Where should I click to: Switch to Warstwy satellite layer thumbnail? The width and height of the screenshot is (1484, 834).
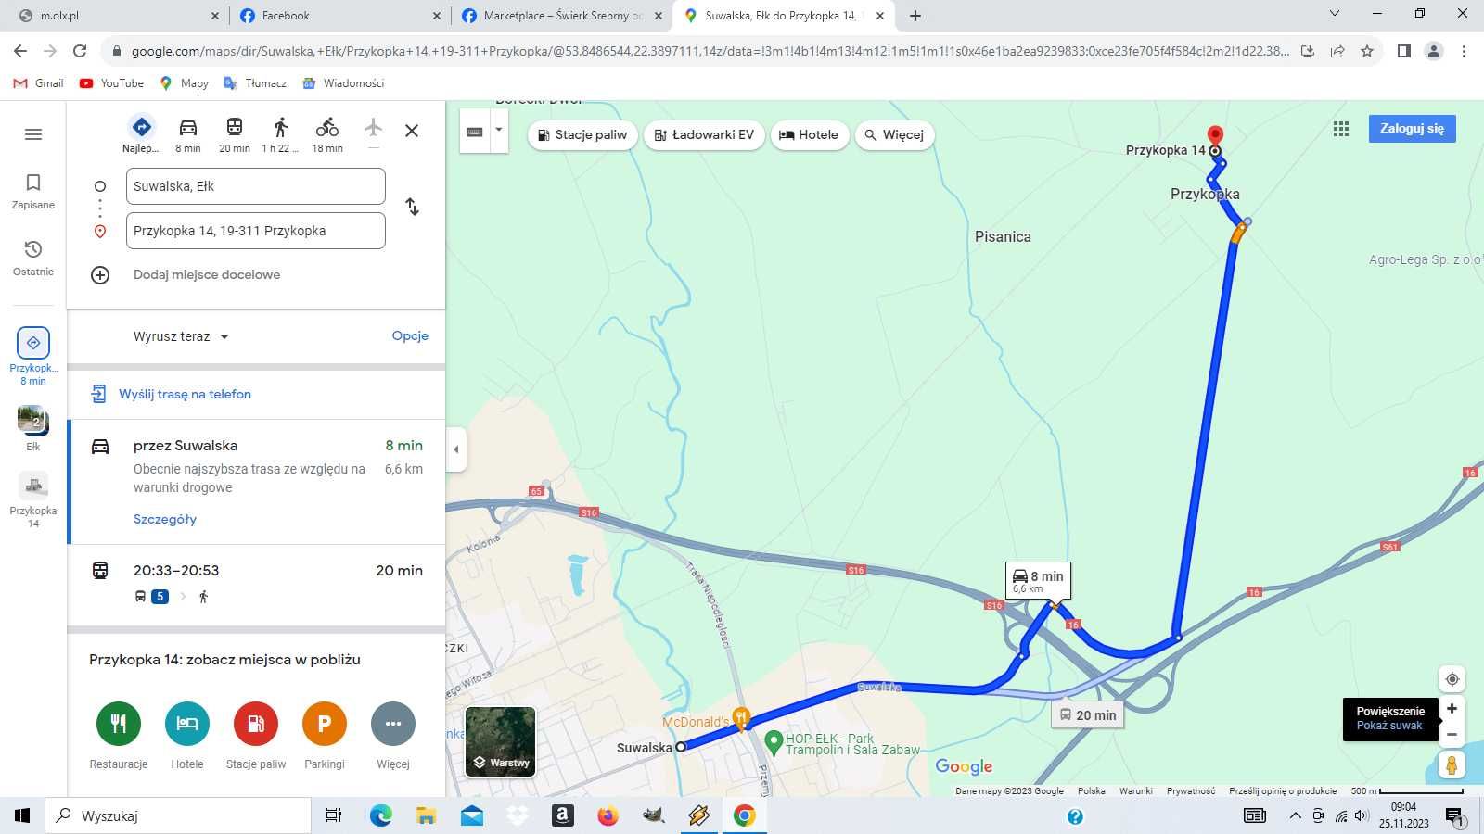[500, 741]
